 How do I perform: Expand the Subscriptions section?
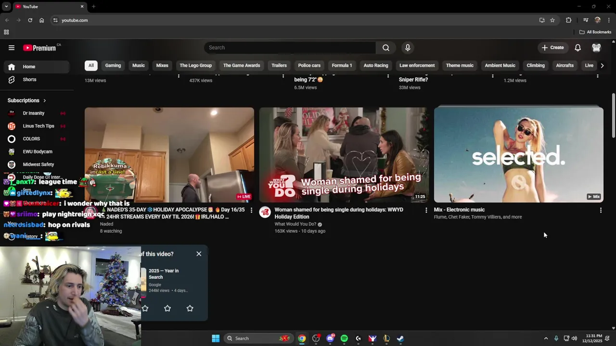pyautogui.click(x=27, y=100)
